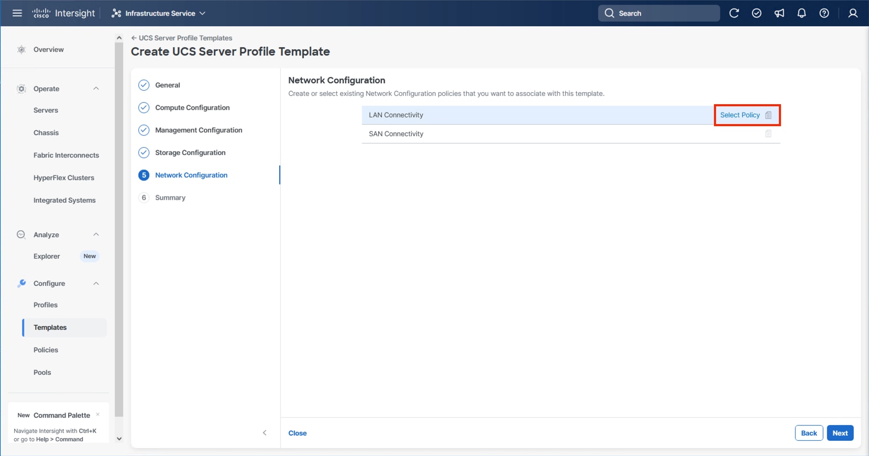Open the Management Configuration step
Viewport: 869px width, 456px height.
point(199,130)
